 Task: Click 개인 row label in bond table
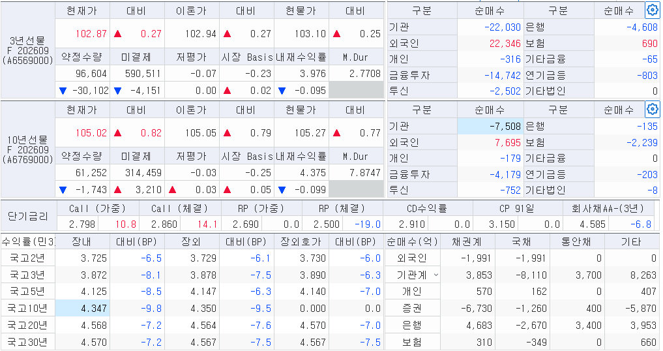click(x=412, y=292)
